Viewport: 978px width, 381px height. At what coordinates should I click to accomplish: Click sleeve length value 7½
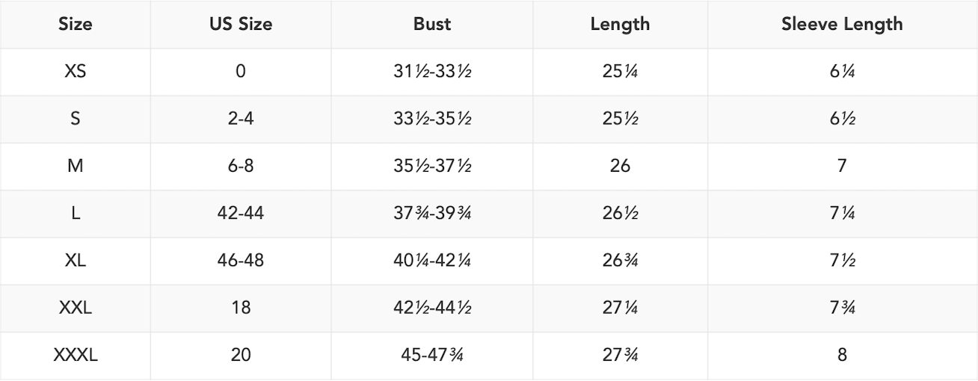(842, 261)
